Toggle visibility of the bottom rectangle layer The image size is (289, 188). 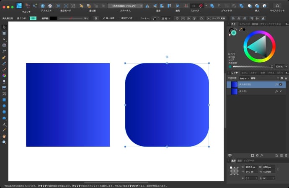click(281, 91)
